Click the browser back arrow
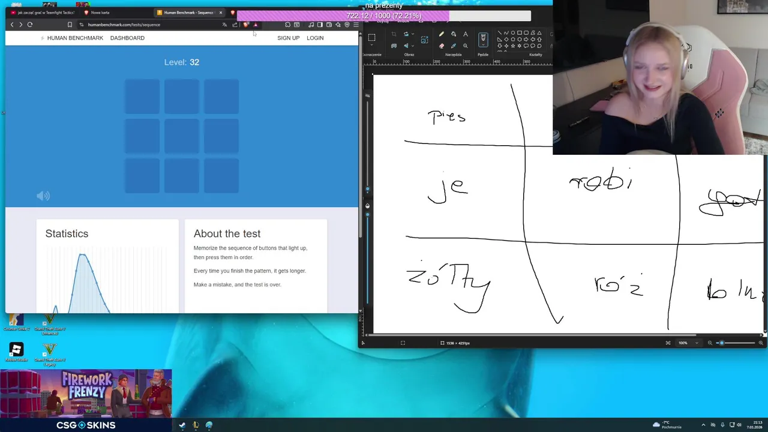This screenshot has width=768, height=432. click(x=11, y=25)
